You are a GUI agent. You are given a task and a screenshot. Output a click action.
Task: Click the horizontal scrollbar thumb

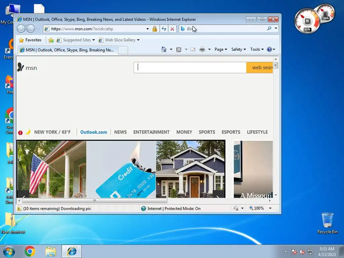(95, 201)
